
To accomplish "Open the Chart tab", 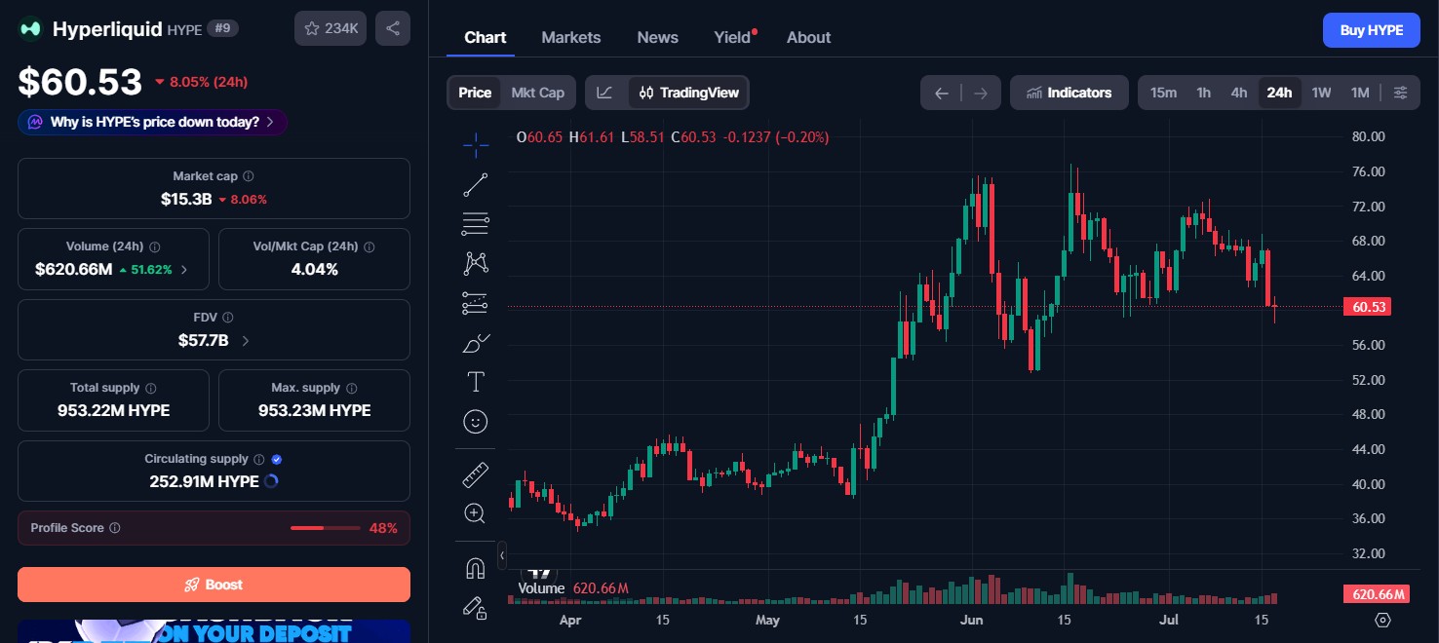I will tap(485, 38).
